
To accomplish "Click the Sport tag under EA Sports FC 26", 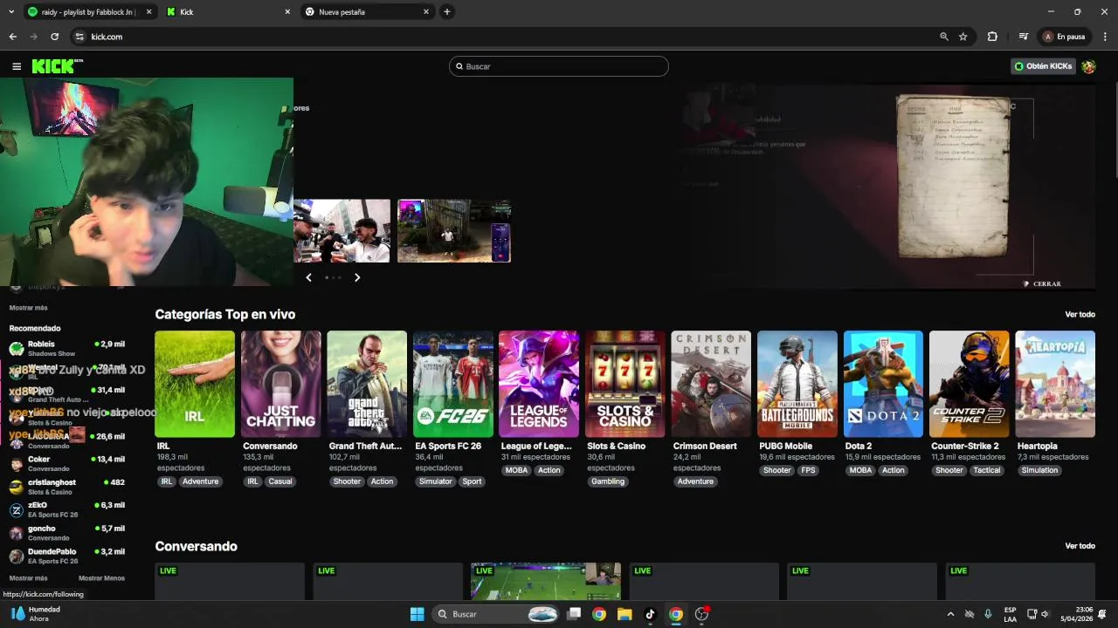I will click(x=472, y=481).
